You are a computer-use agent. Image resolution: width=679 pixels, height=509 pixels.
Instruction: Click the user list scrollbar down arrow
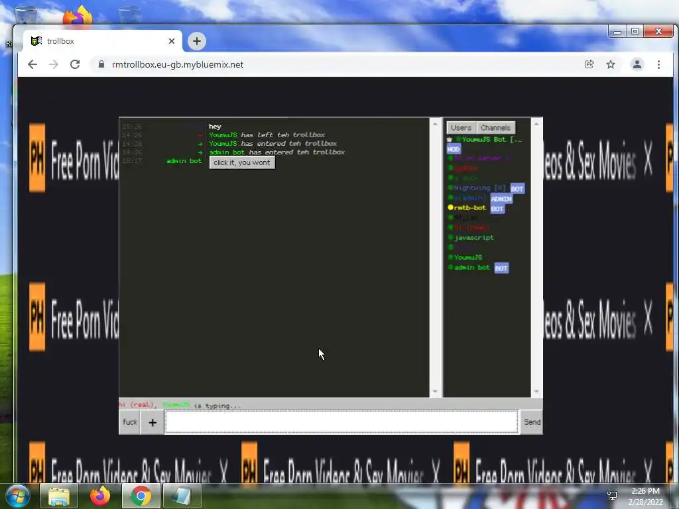tap(536, 391)
